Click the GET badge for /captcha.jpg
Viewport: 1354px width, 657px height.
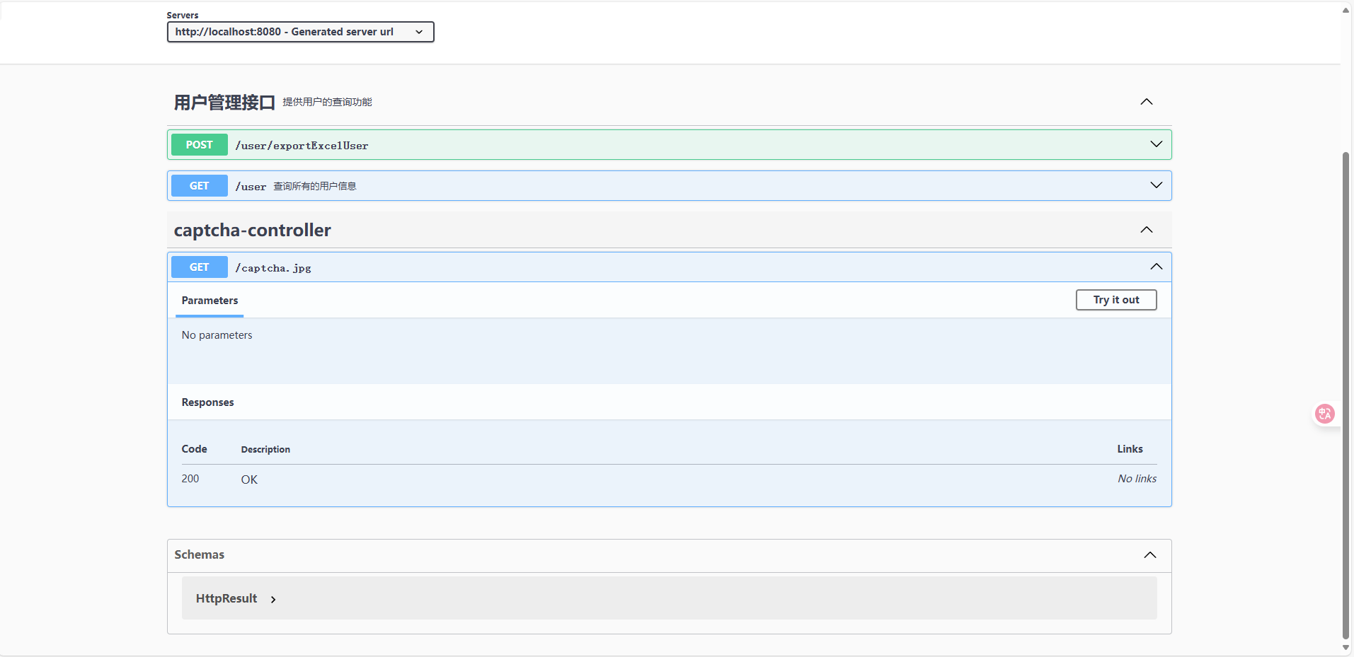pyautogui.click(x=199, y=267)
